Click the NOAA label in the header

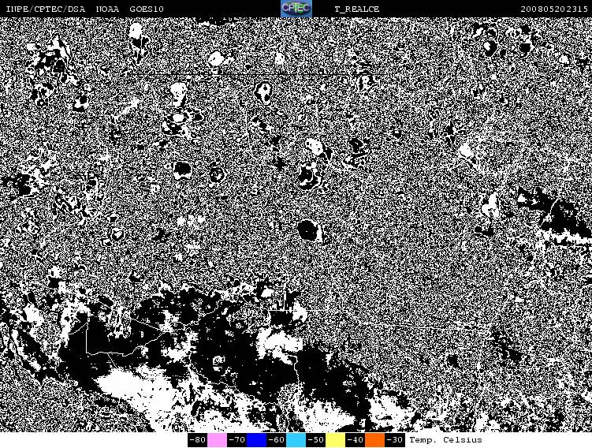[108, 9]
